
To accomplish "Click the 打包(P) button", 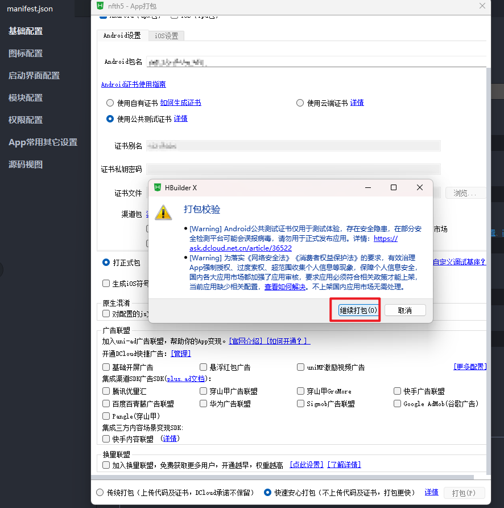I will pyautogui.click(x=464, y=493).
